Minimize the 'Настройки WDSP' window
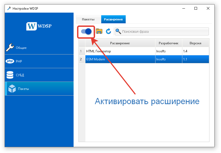 click(x=183, y=8)
